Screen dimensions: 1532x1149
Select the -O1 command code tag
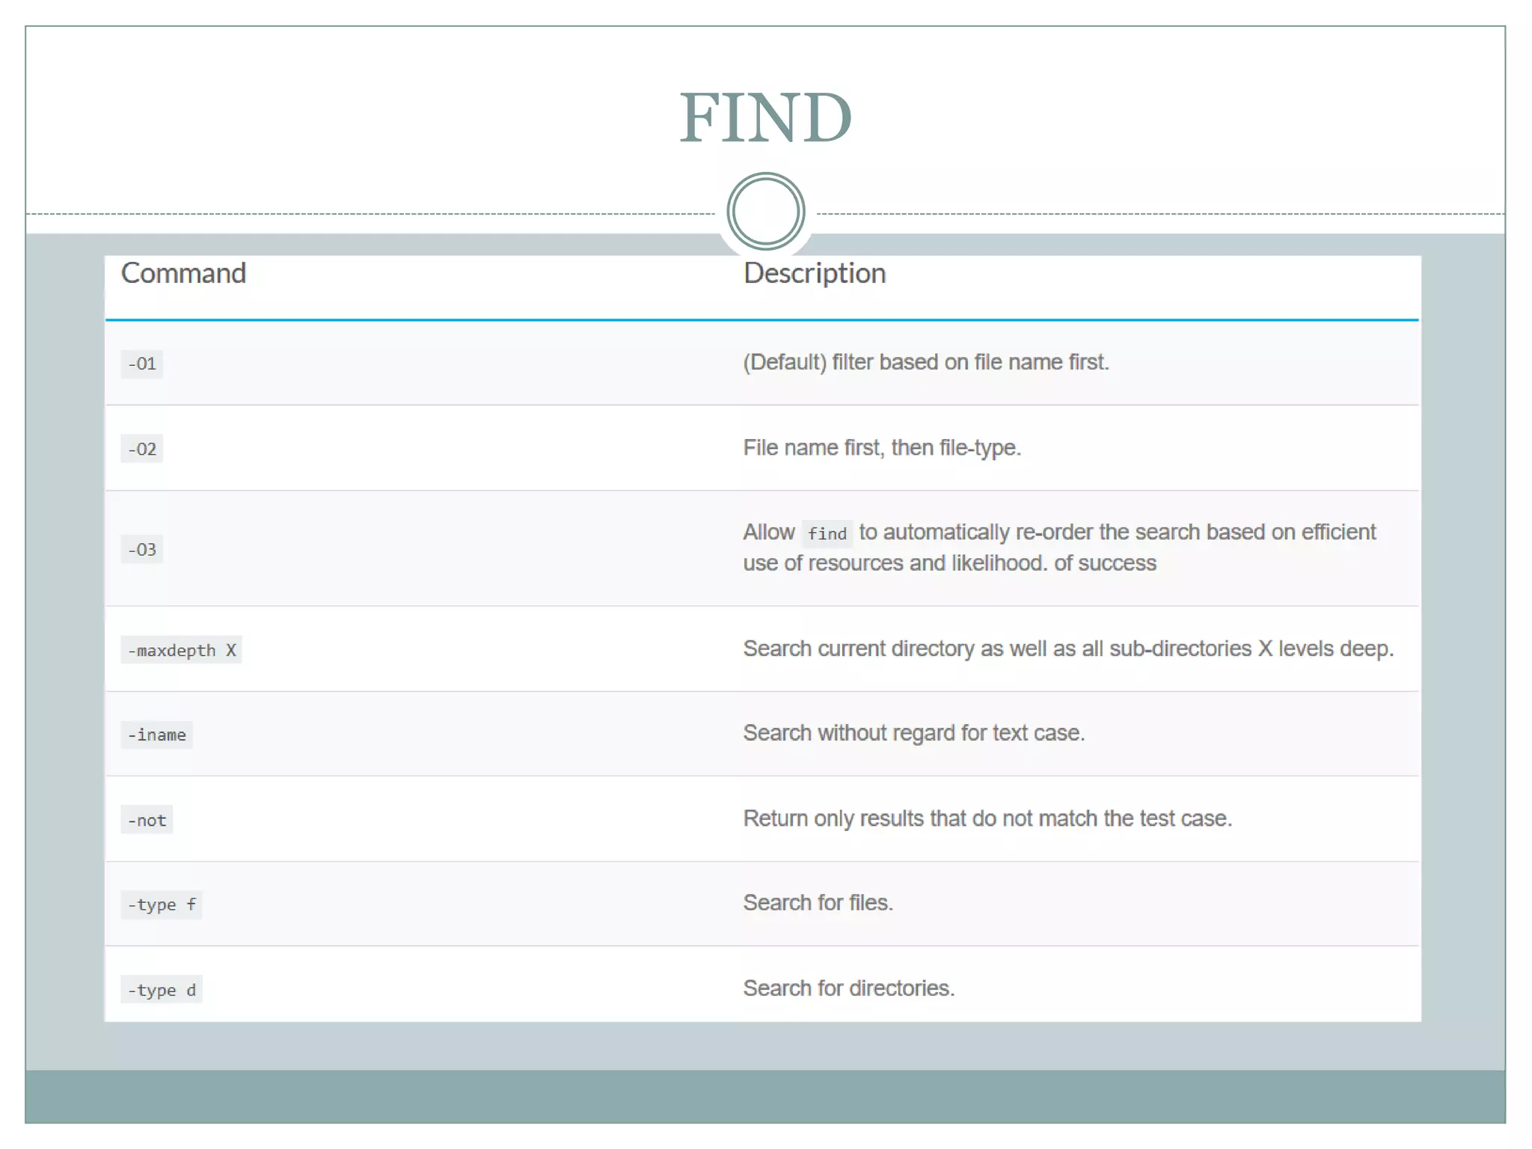point(142,364)
